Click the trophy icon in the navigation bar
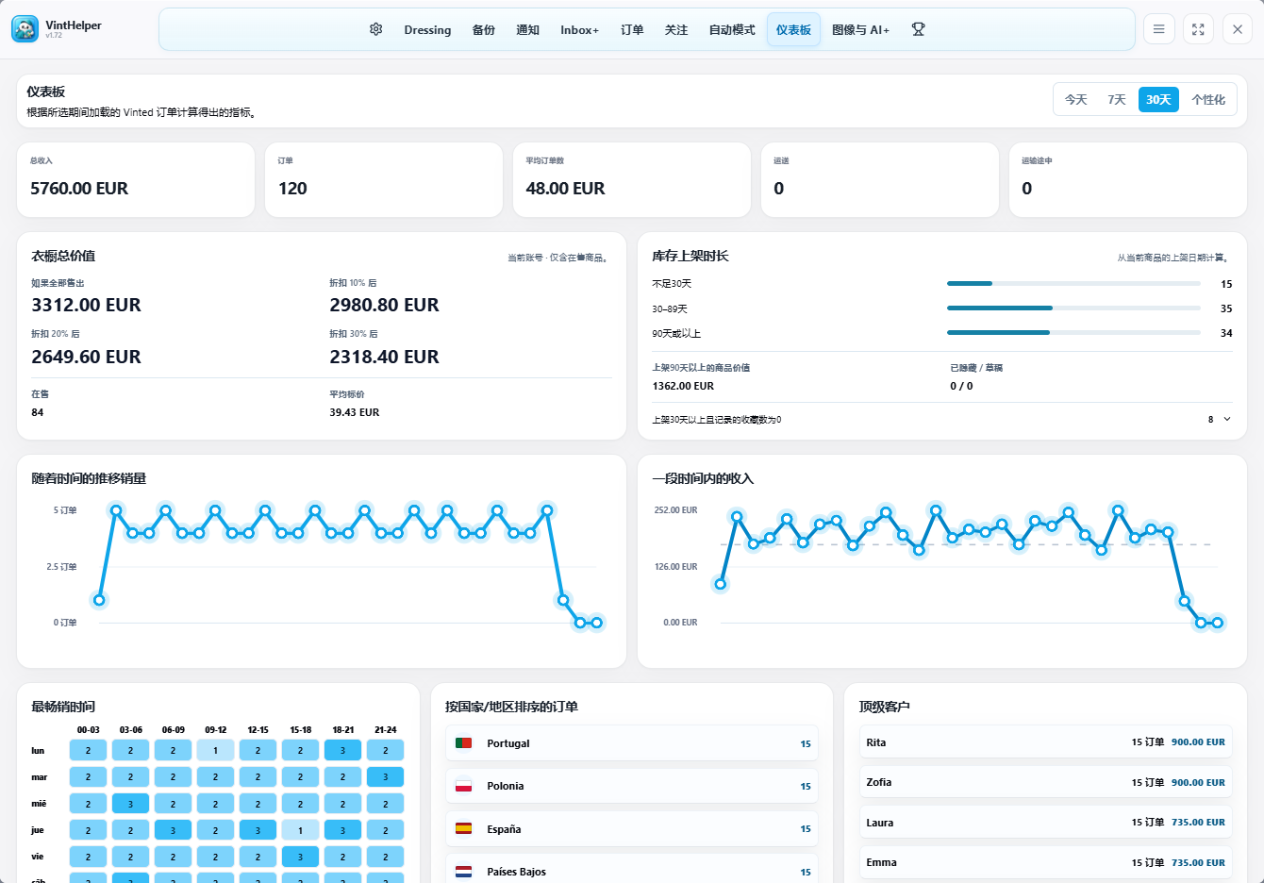Screen dimensions: 1264x883 (918, 29)
